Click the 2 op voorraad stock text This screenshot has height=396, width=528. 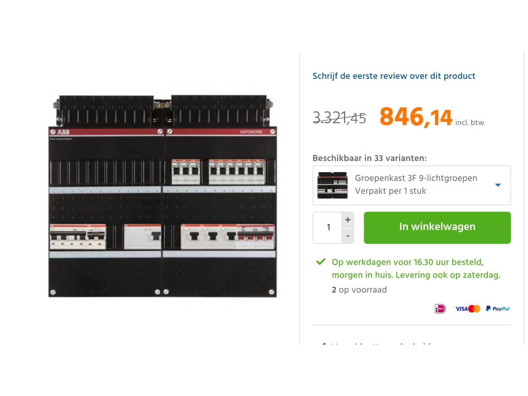click(359, 290)
